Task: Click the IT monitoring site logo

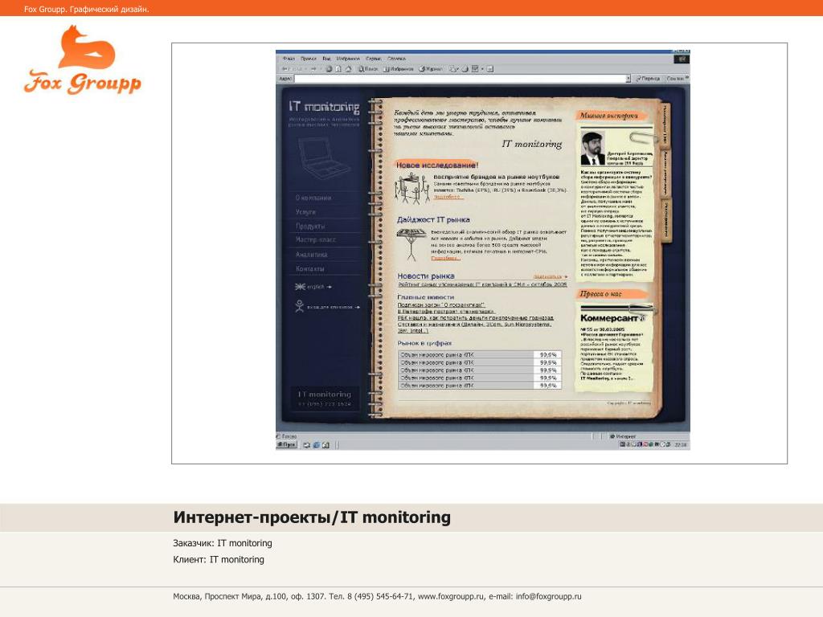Action: [324, 107]
